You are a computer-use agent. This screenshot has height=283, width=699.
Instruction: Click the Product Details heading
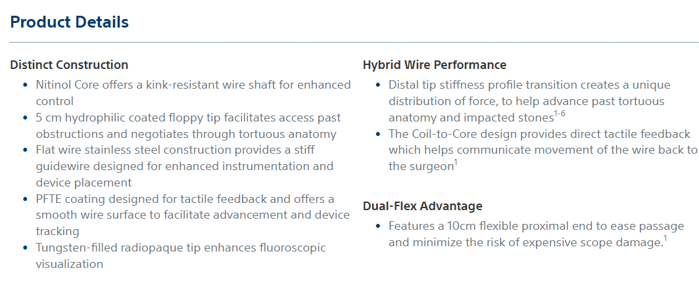pos(70,22)
